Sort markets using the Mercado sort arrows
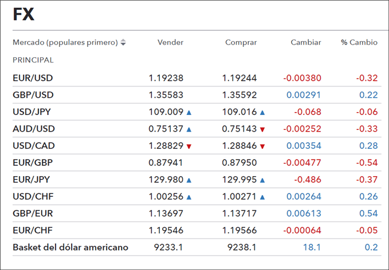This screenshot has width=389, height=270. 123,42
